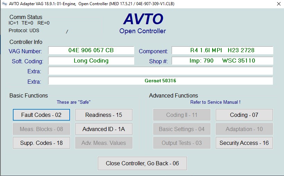Click the Protocol: UDS text
The width and height of the screenshot is (284, 176).
24,30
